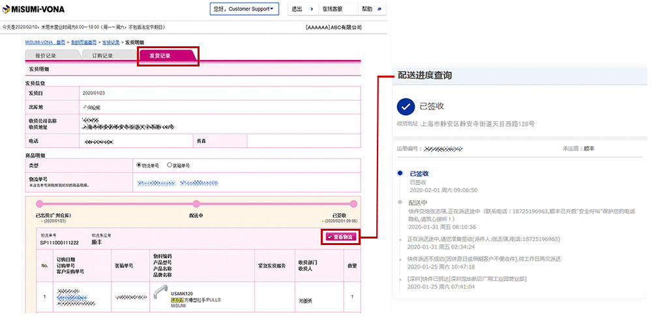
Task: Switch to the 报价记录 tab
Action: pyautogui.click(x=51, y=55)
